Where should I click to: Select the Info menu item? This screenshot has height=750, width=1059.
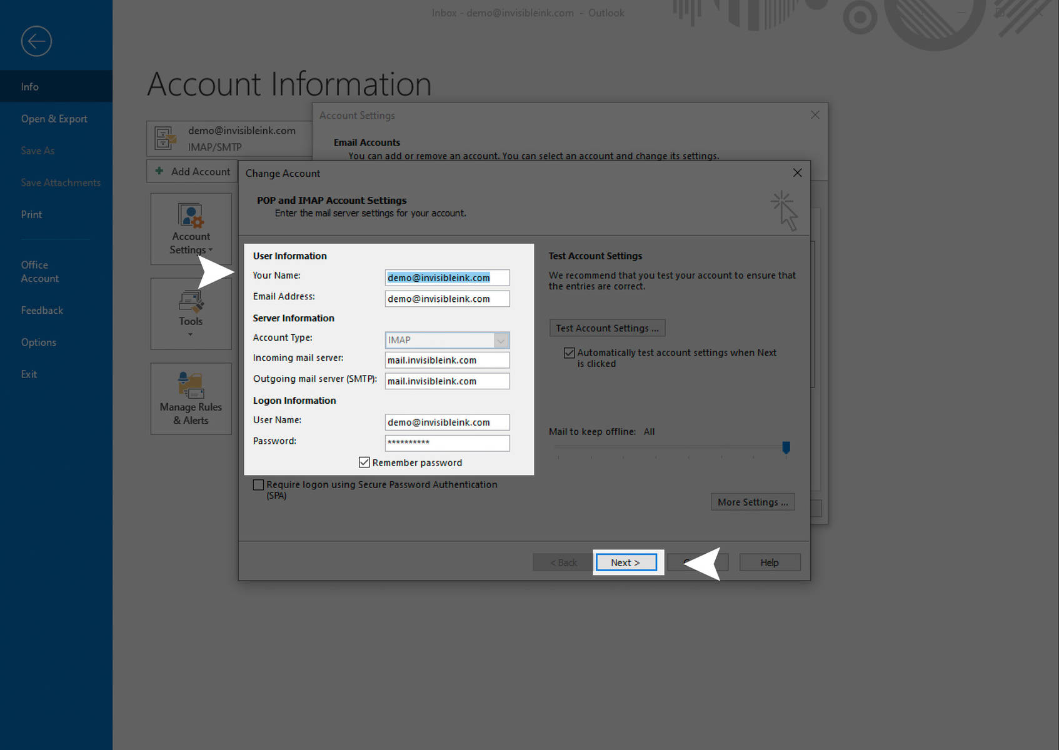point(56,86)
